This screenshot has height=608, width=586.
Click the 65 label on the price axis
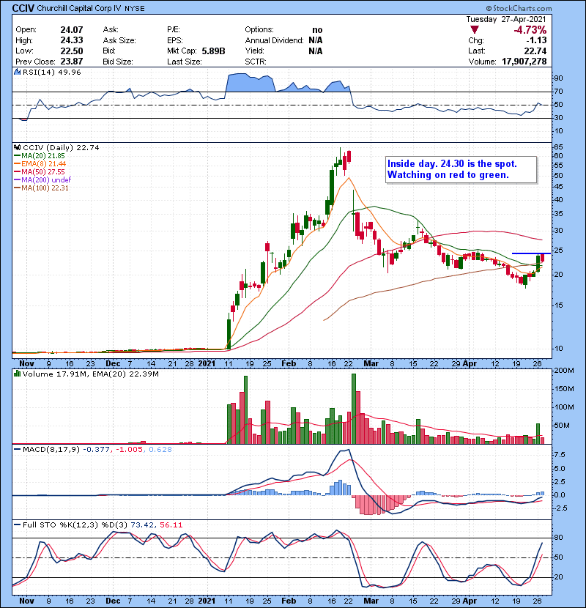point(558,147)
